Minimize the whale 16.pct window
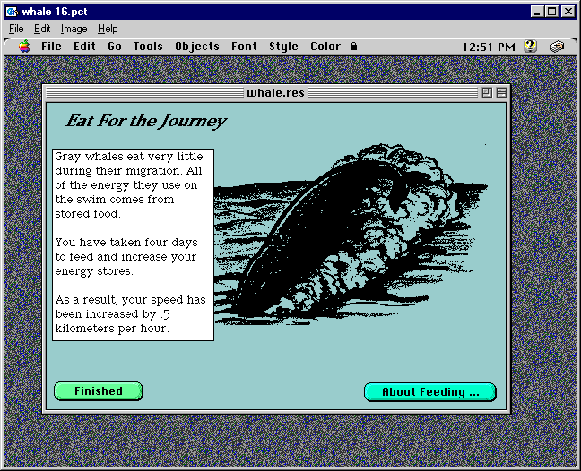Image resolution: width=581 pixels, height=471 pixels. coord(536,12)
